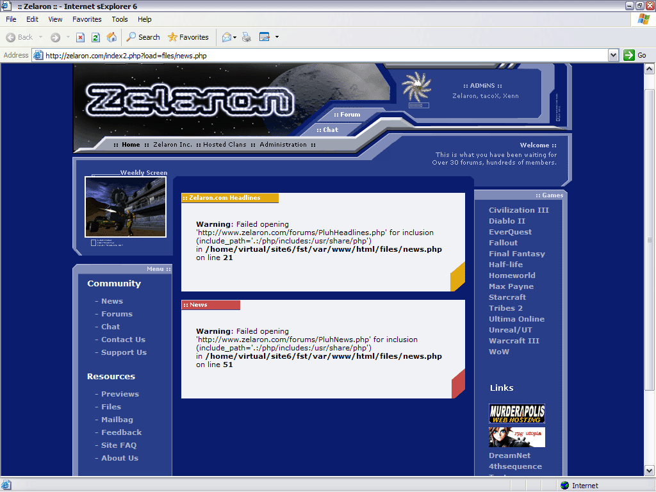Click the page icon in address bar

pos(38,55)
